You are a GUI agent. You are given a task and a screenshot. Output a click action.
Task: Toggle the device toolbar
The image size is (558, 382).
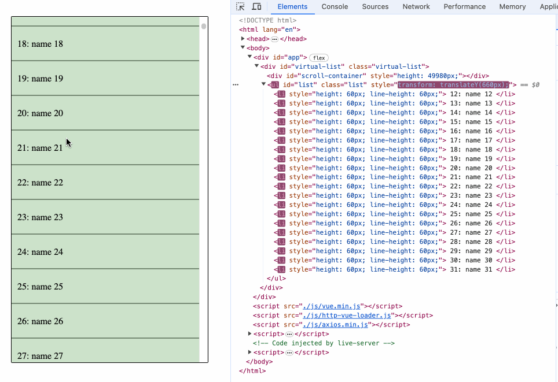tap(256, 6)
